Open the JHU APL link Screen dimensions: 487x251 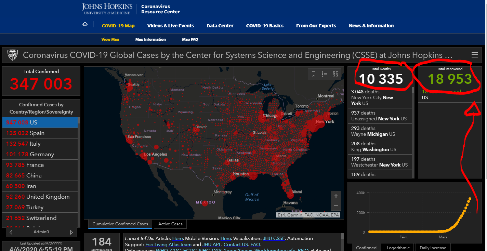tap(211, 245)
